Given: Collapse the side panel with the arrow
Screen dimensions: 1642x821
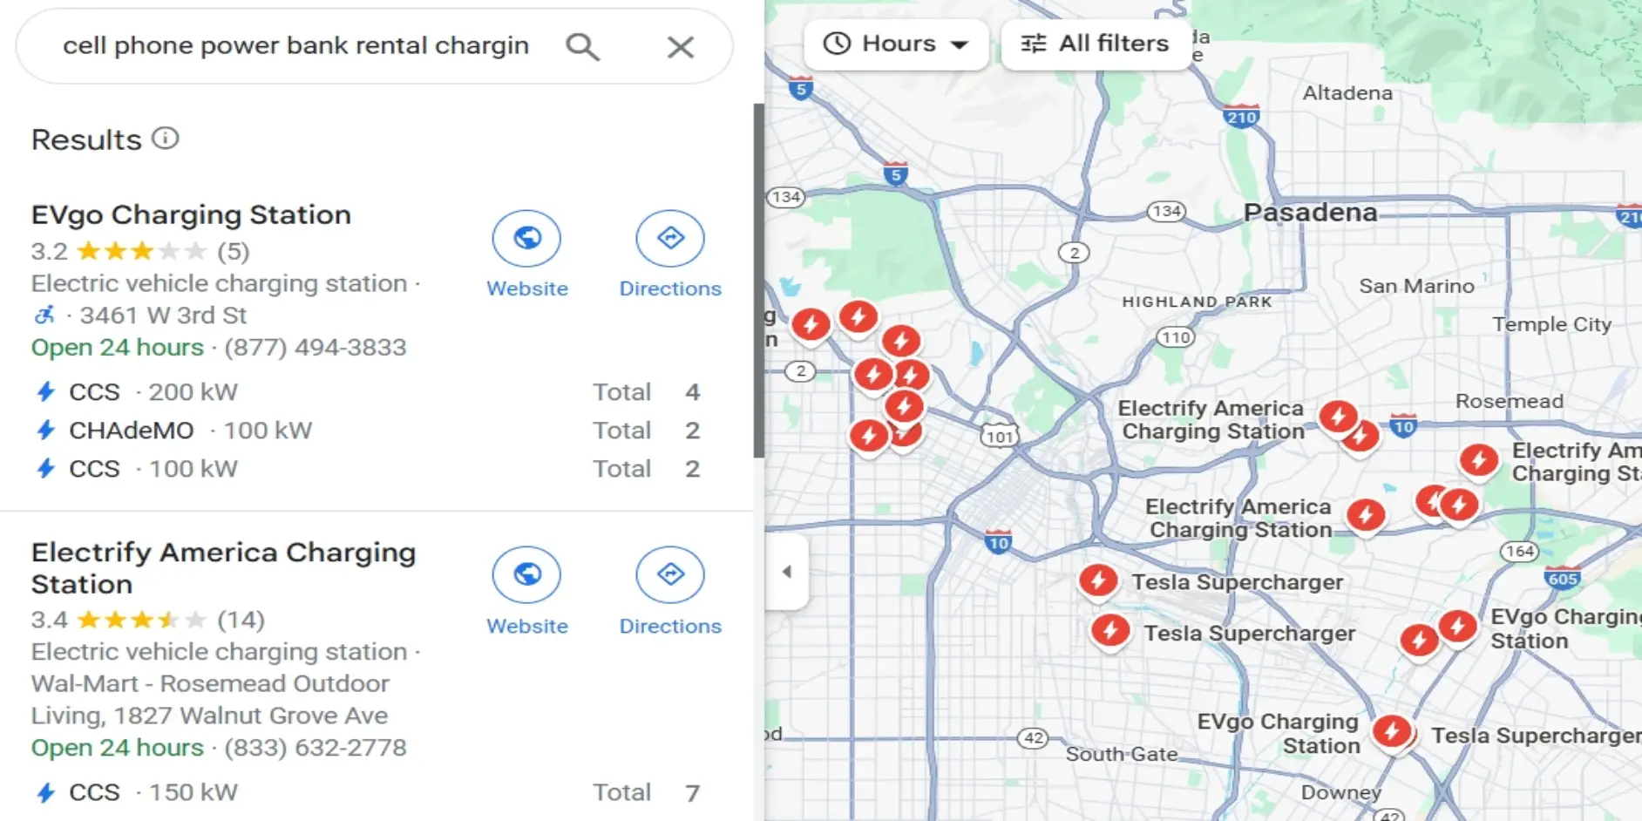Looking at the screenshot, I should (x=786, y=572).
